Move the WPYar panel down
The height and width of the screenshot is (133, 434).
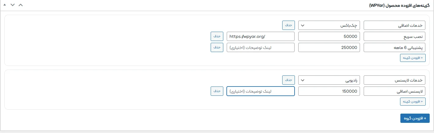[12, 5]
